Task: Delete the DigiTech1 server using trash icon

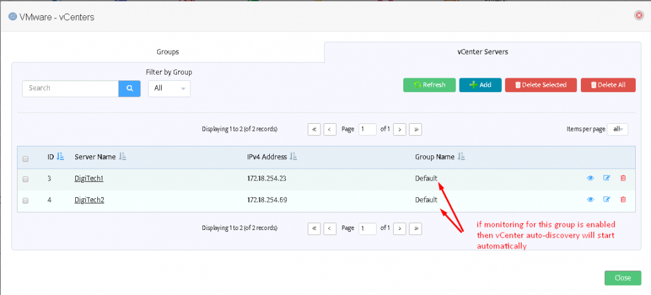Action: [623, 178]
